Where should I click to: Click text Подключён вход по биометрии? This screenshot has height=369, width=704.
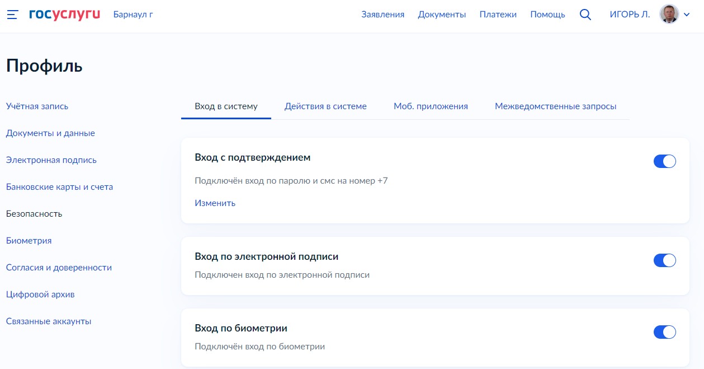[x=260, y=347]
